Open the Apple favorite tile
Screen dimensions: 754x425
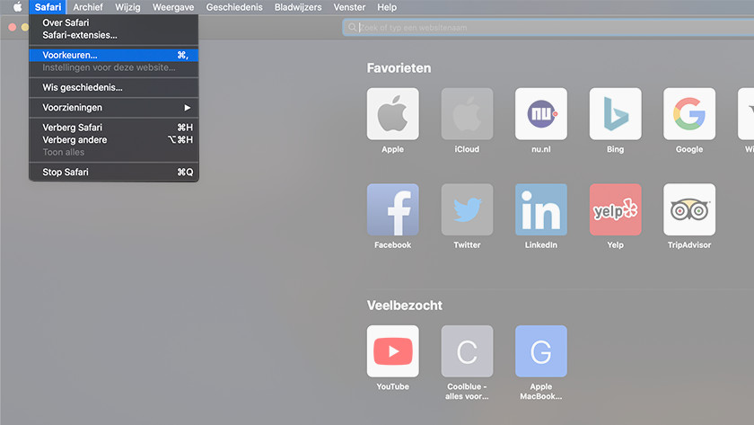point(392,114)
